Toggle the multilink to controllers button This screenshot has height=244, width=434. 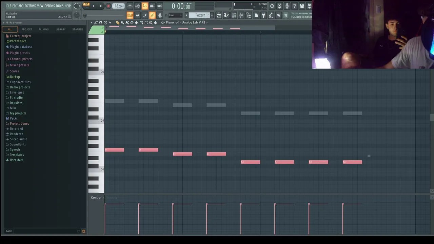point(160,15)
